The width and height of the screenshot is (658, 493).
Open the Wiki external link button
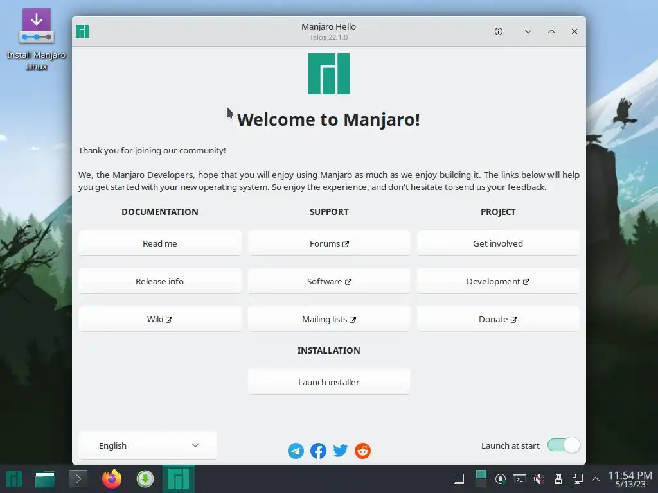coord(160,319)
